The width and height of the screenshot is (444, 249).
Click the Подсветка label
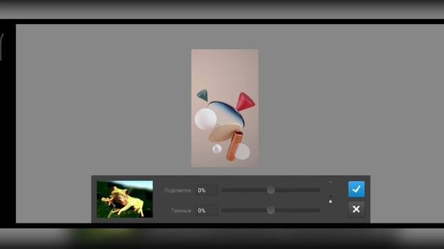coord(178,191)
